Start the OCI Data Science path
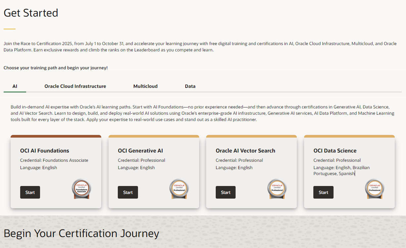The image size is (406, 248). 323,192
